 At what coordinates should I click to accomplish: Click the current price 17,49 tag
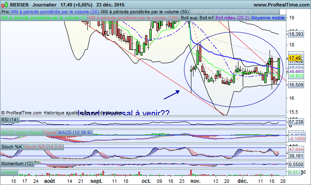tap(295, 58)
